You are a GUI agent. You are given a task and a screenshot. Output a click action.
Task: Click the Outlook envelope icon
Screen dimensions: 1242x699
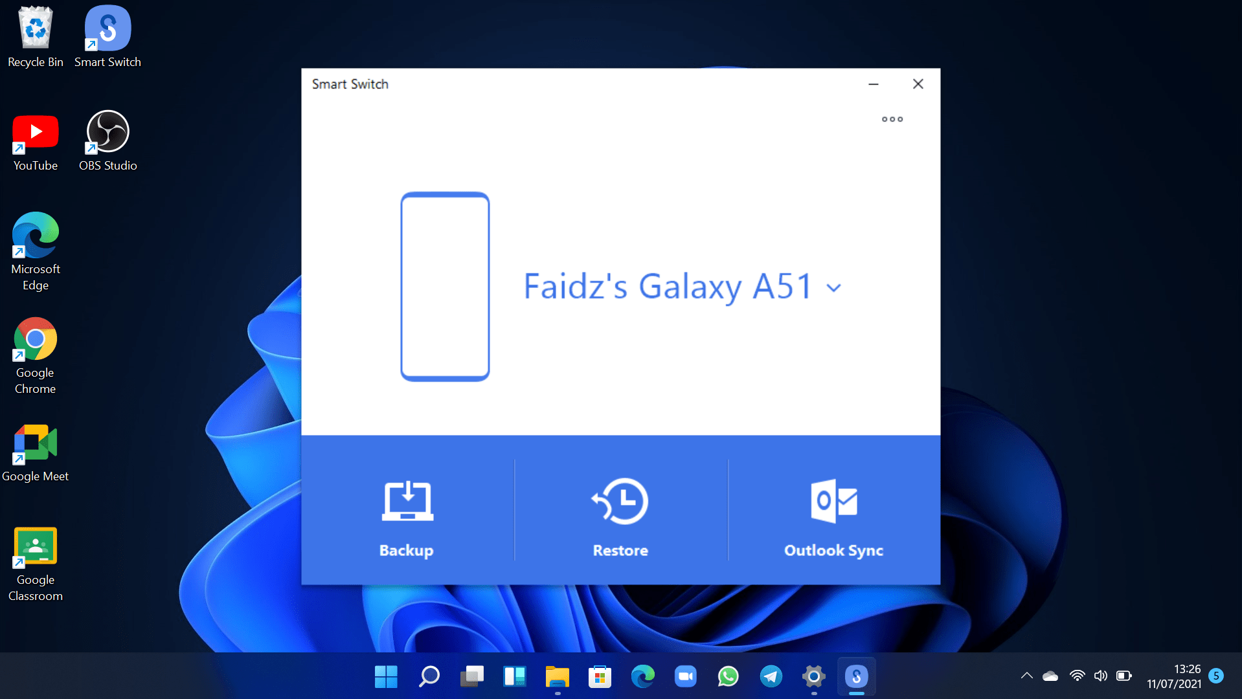pyautogui.click(x=834, y=501)
